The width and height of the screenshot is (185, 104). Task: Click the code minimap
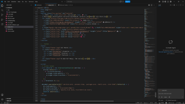point(149,53)
